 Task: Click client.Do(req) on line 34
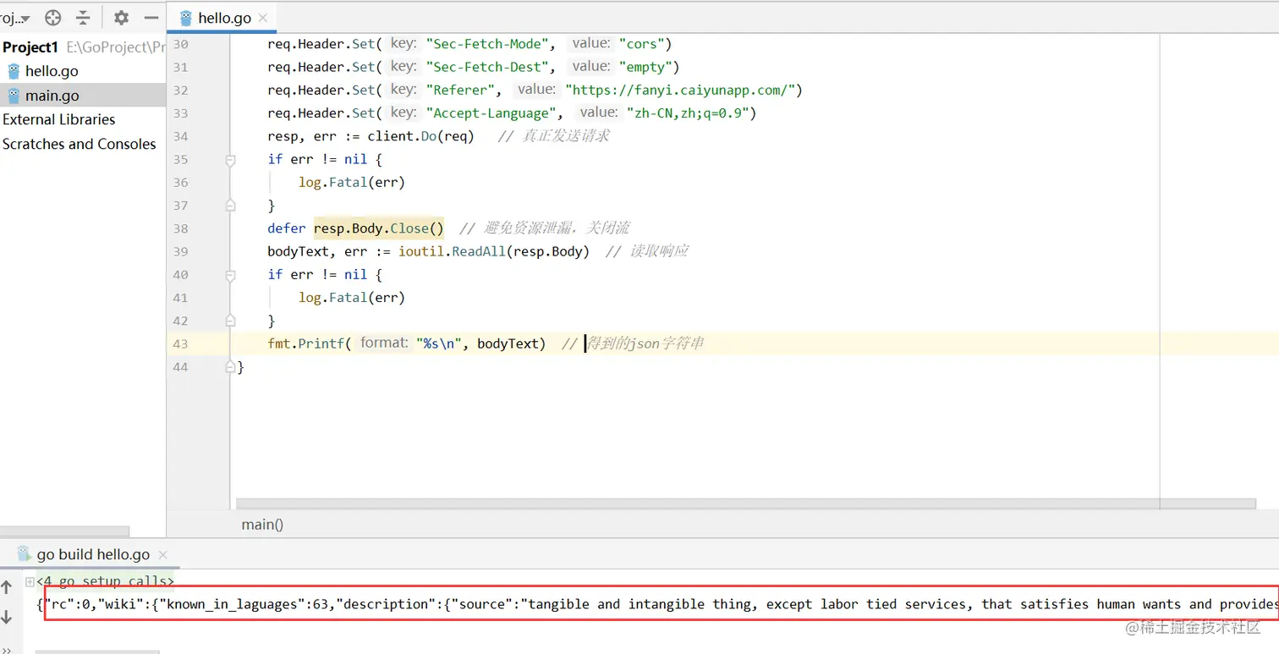420,136
